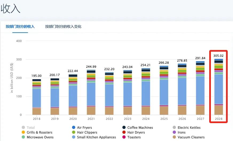The width and height of the screenshot is (233, 141).
Task: Click Toasters pink legend dot
Action: click(x=124, y=137)
